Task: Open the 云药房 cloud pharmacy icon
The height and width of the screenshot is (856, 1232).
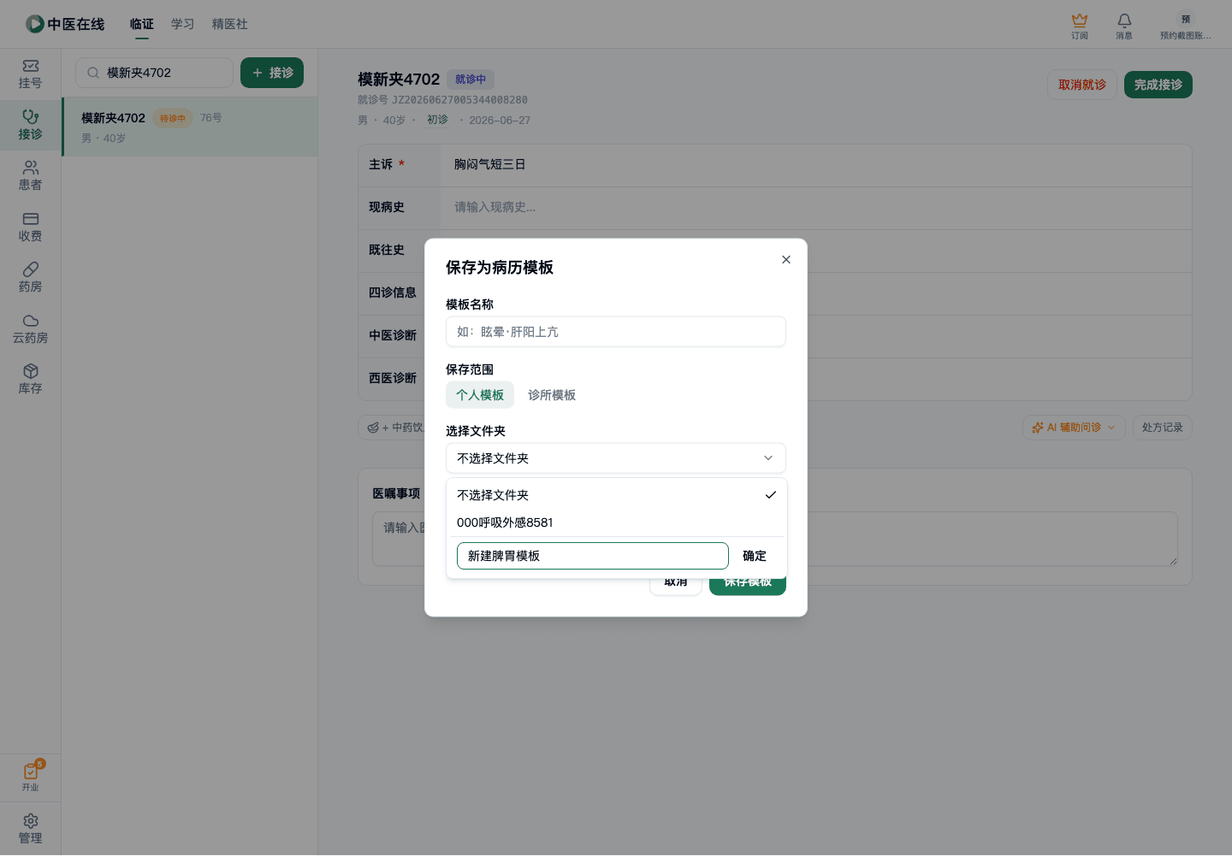Action: pyautogui.click(x=31, y=321)
